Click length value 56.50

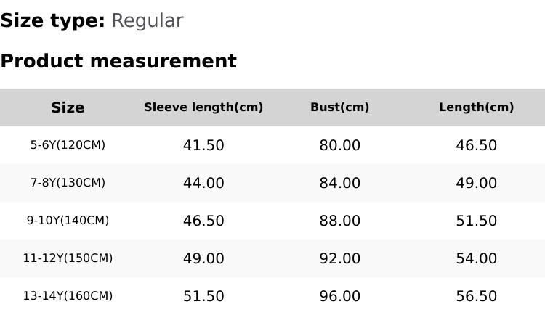click(x=476, y=297)
